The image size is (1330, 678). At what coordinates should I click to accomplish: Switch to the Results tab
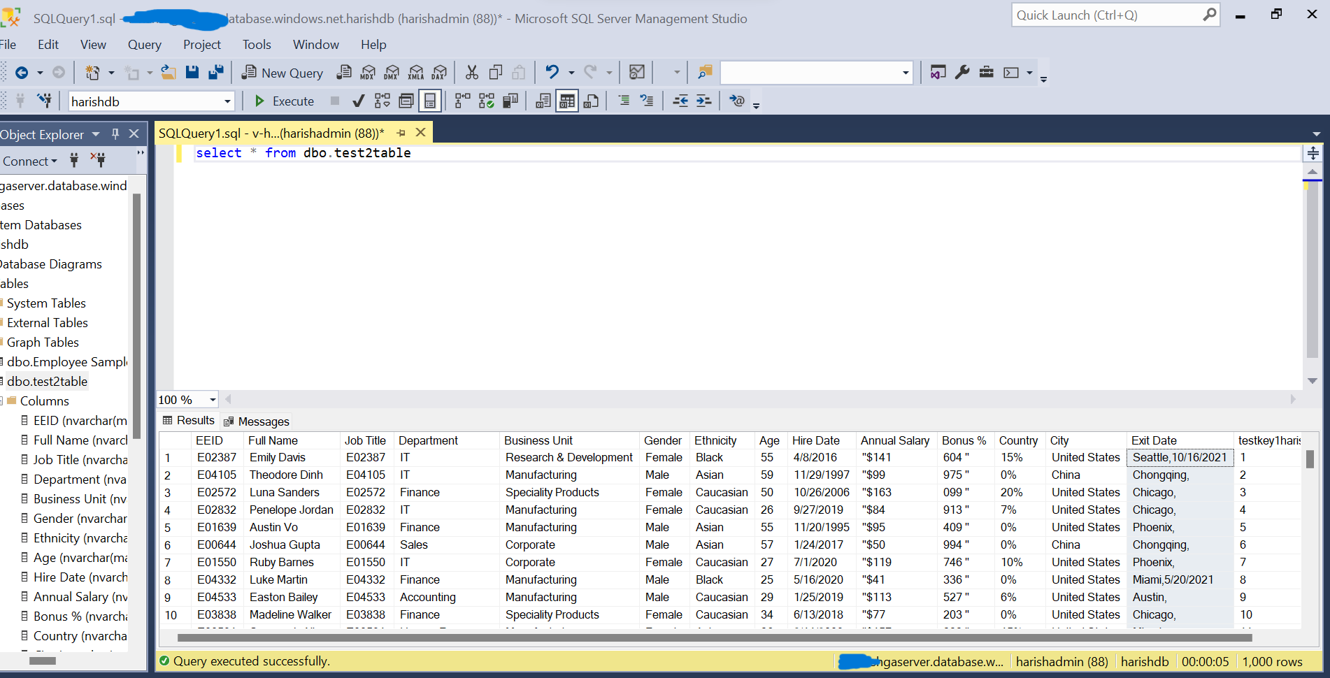click(x=189, y=420)
